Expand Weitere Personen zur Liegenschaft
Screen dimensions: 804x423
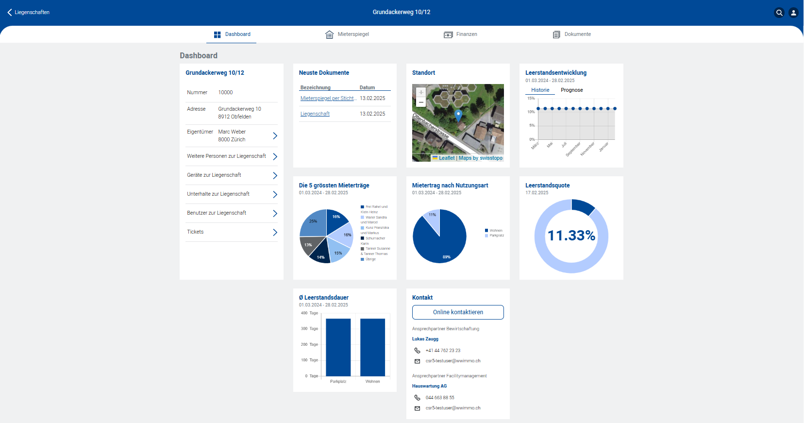coord(232,156)
